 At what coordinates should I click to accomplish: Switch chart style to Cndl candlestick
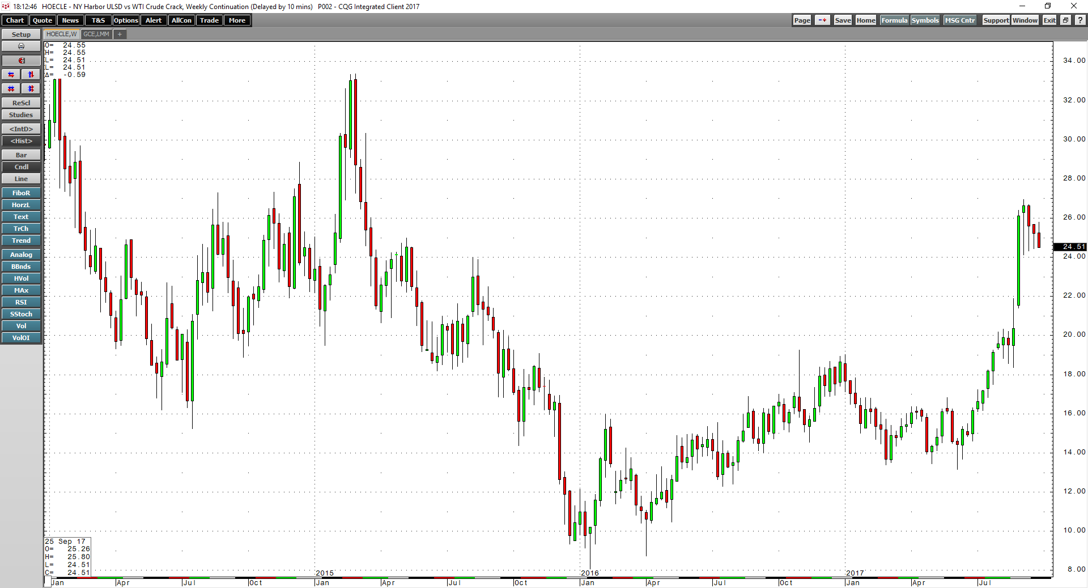coord(21,167)
